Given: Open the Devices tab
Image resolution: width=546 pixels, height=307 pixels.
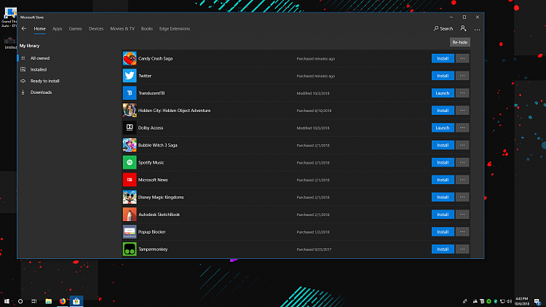Looking at the screenshot, I should click(x=96, y=28).
